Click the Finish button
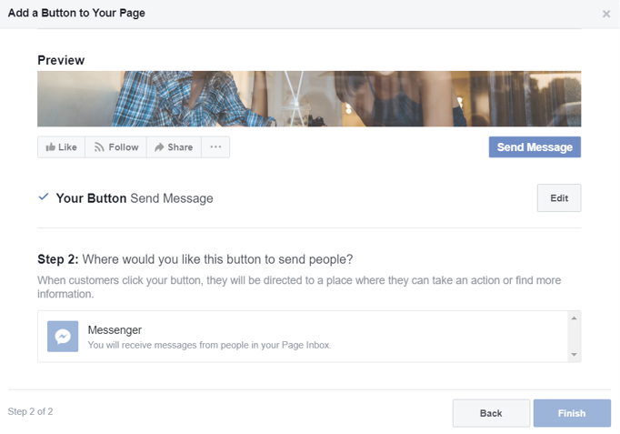Image resolution: width=620 pixels, height=434 pixels. [572, 413]
